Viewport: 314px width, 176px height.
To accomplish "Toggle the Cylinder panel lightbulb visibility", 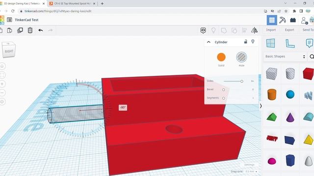I will tap(253, 42).
